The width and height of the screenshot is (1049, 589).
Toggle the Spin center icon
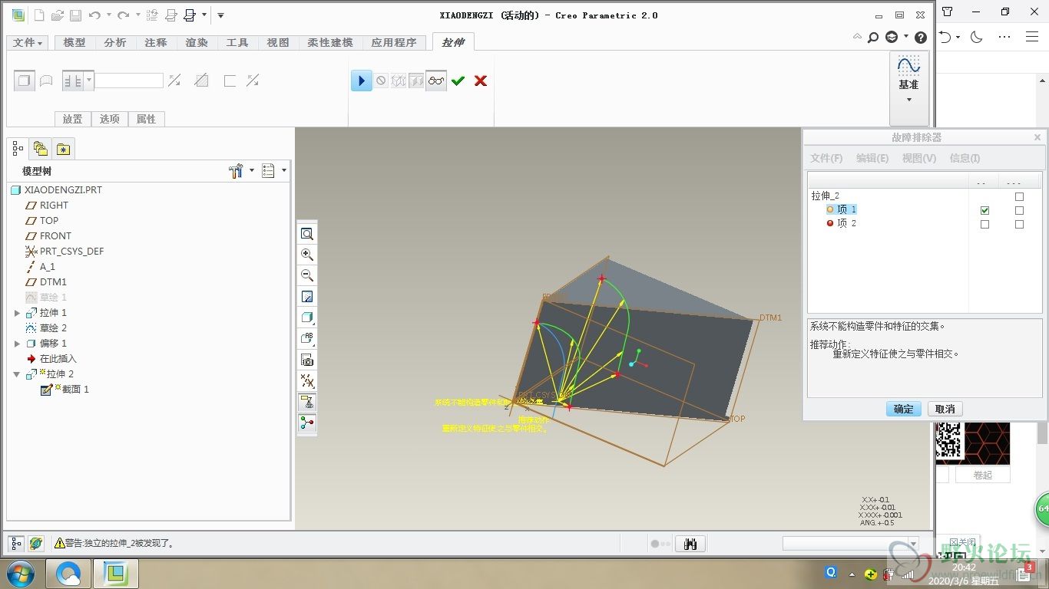coord(307,423)
